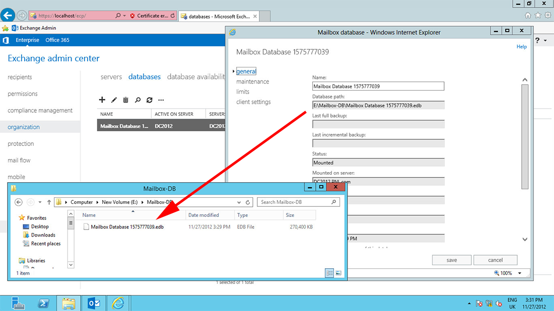Image resolution: width=554 pixels, height=311 pixels.
Task: Delete database using trash can icon
Action: click(125, 100)
